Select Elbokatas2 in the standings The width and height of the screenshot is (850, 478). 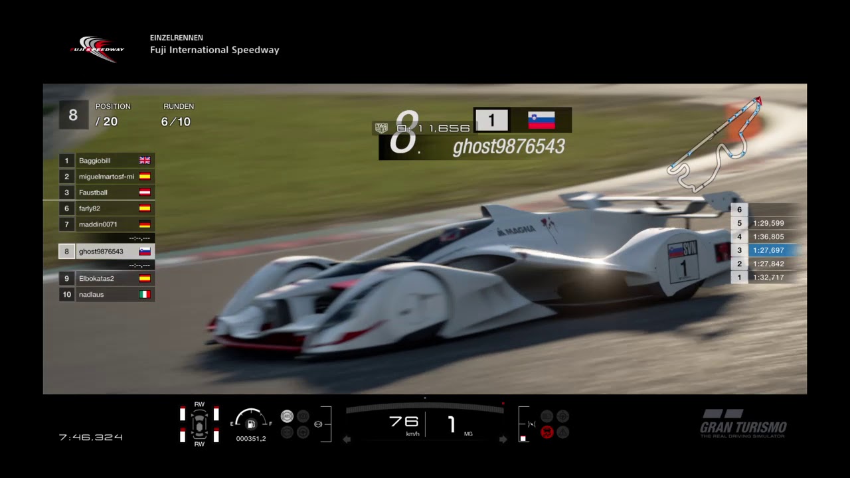[106, 279]
